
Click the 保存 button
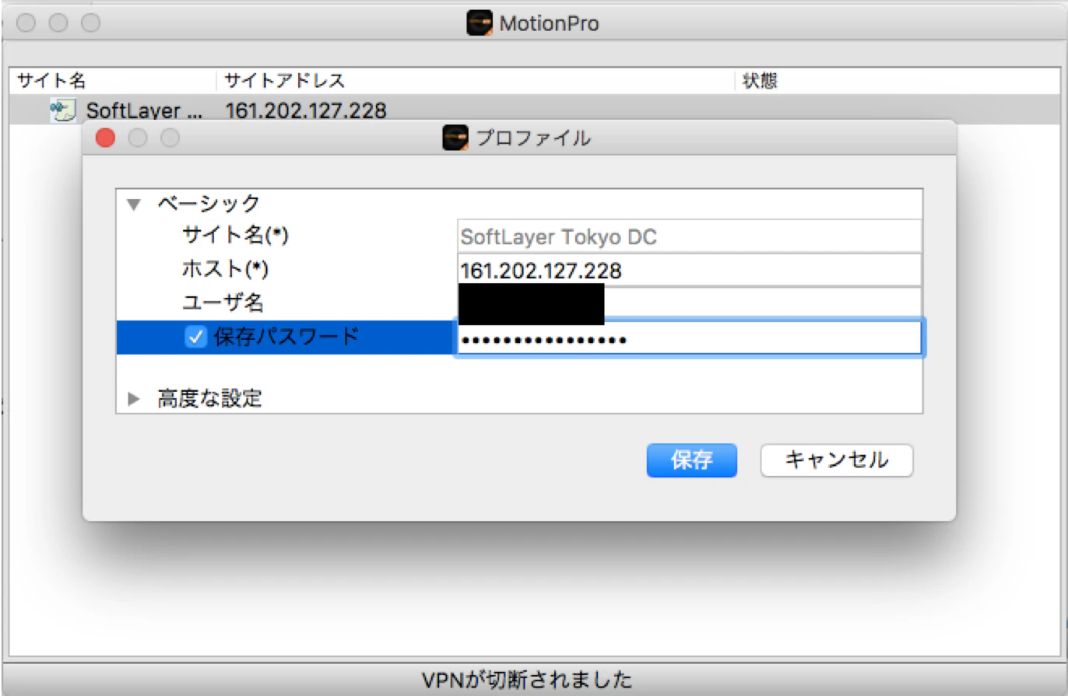692,460
